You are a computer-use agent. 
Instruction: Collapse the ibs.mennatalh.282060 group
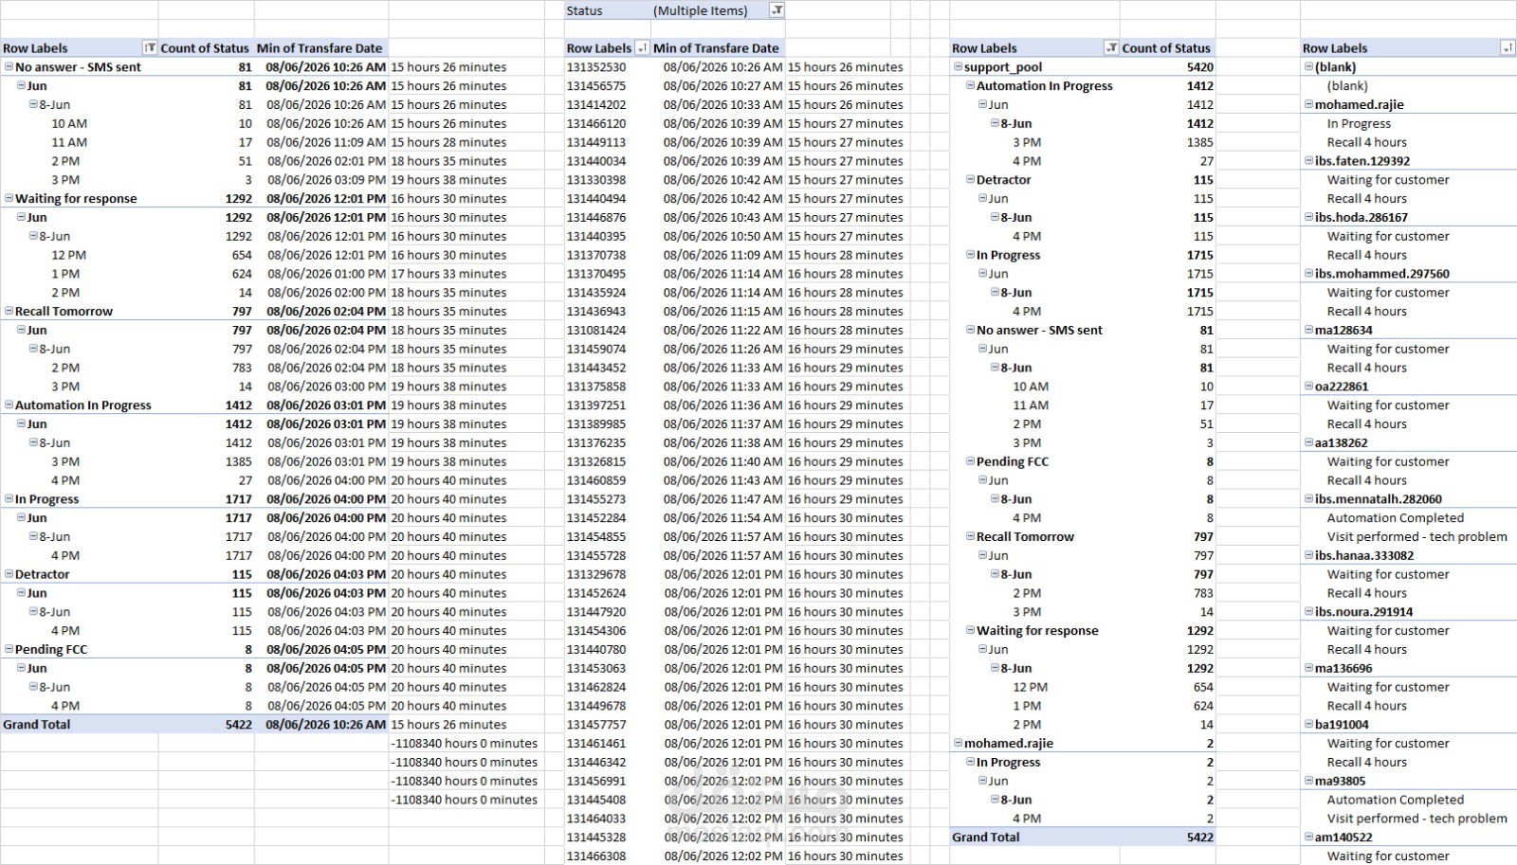point(1308,498)
